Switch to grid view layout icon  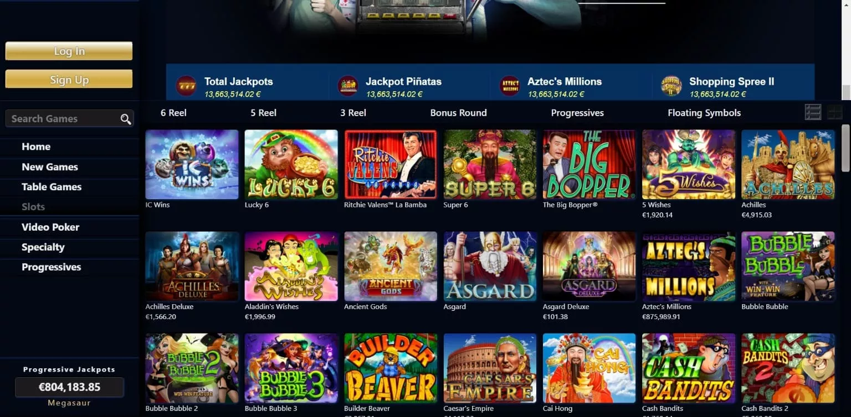point(834,112)
